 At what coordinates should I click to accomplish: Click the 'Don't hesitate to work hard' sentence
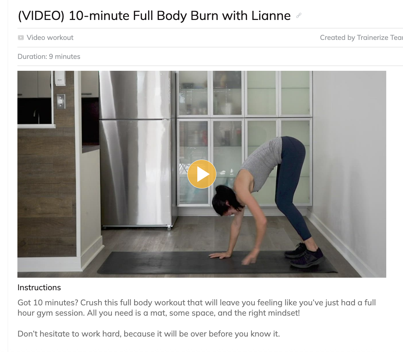[149, 334]
